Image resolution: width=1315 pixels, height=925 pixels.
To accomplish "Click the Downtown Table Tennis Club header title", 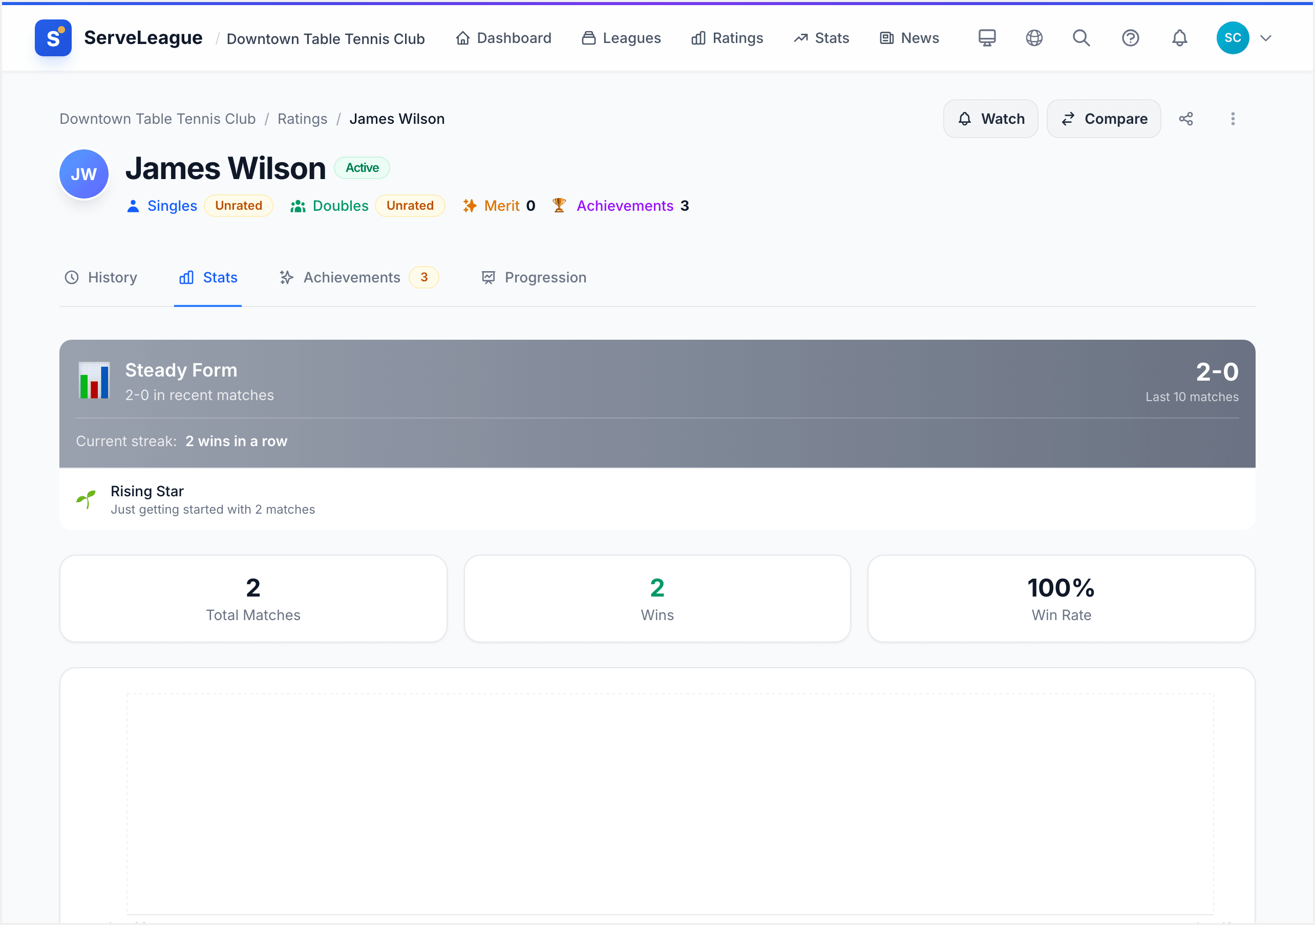I will pos(326,38).
